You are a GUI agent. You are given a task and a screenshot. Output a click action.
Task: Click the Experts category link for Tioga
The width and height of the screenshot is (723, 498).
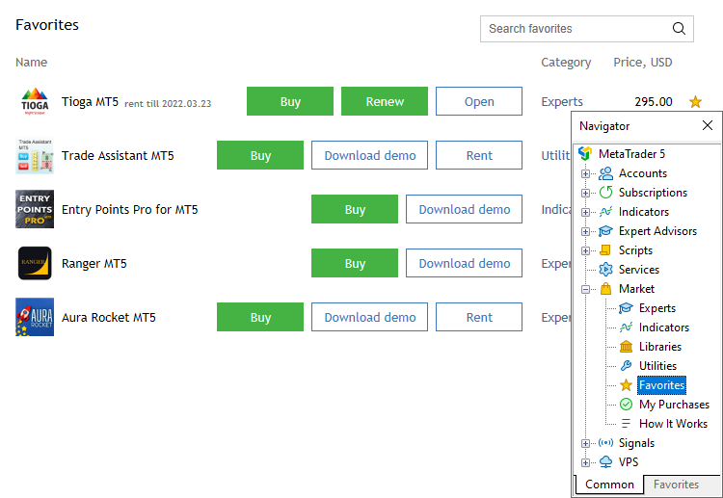click(x=562, y=101)
